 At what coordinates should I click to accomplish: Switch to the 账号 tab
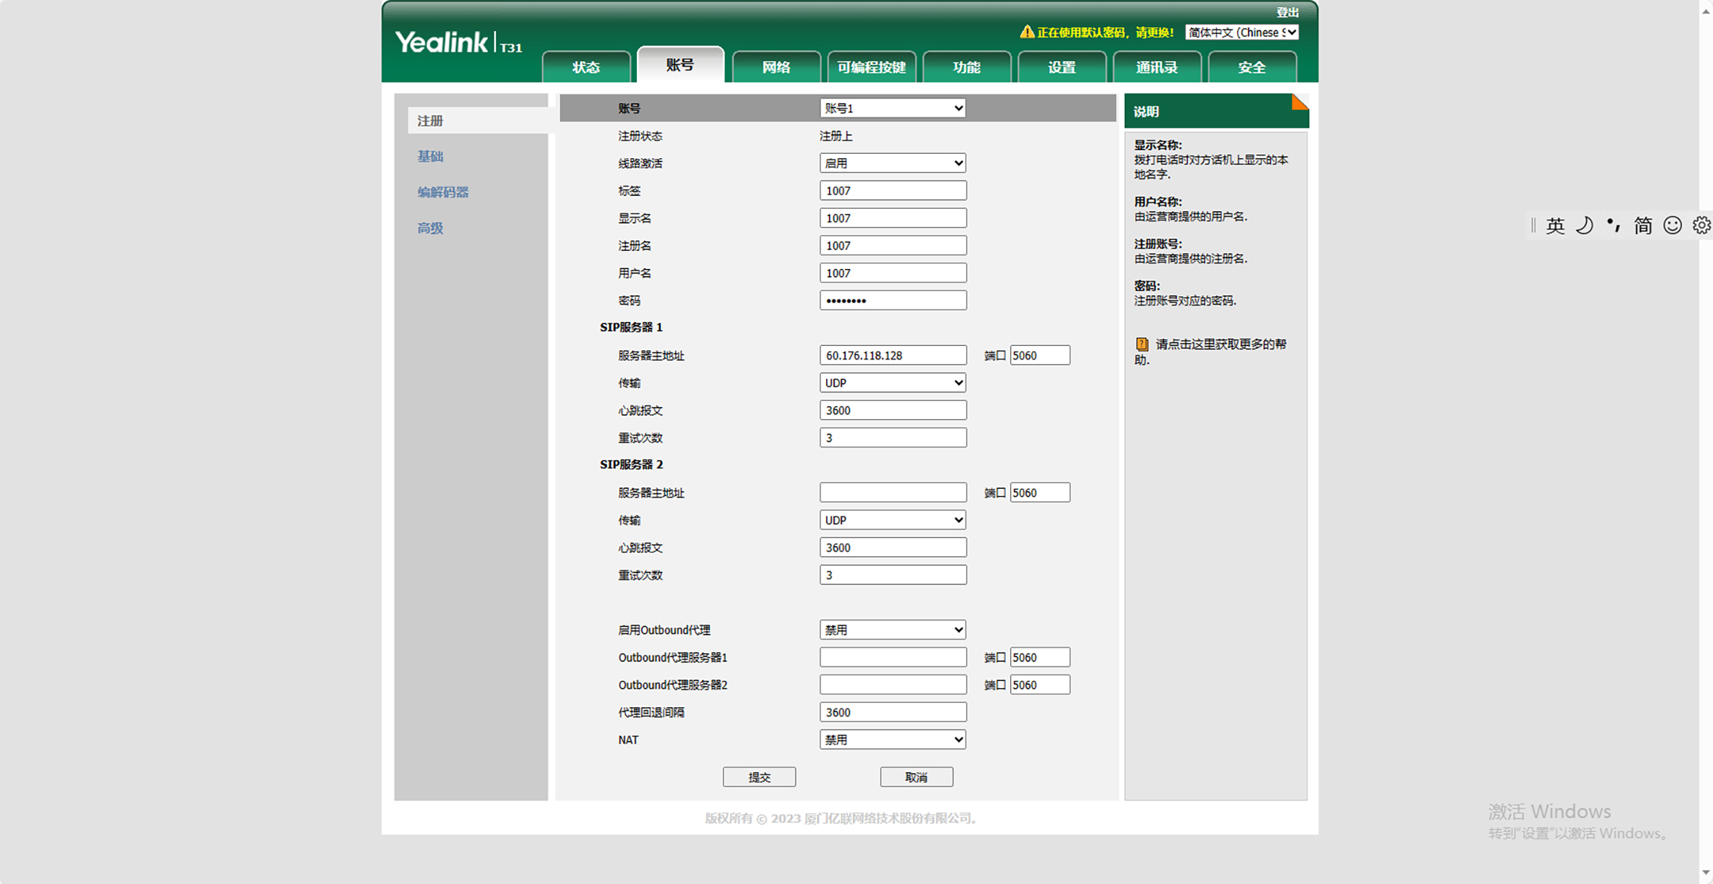[680, 65]
